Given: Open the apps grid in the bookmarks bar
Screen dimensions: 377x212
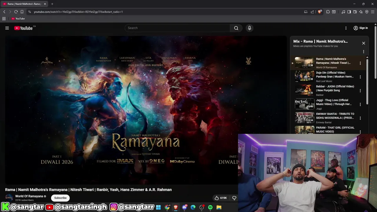Looking at the screenshot, I should pos(4,19).
